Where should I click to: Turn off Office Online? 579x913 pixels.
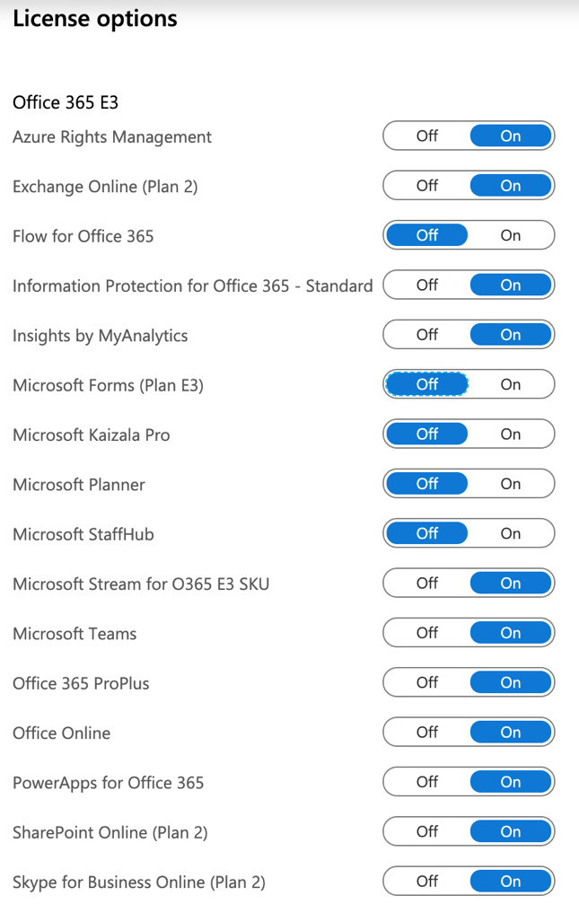click(x=426, y=733)
